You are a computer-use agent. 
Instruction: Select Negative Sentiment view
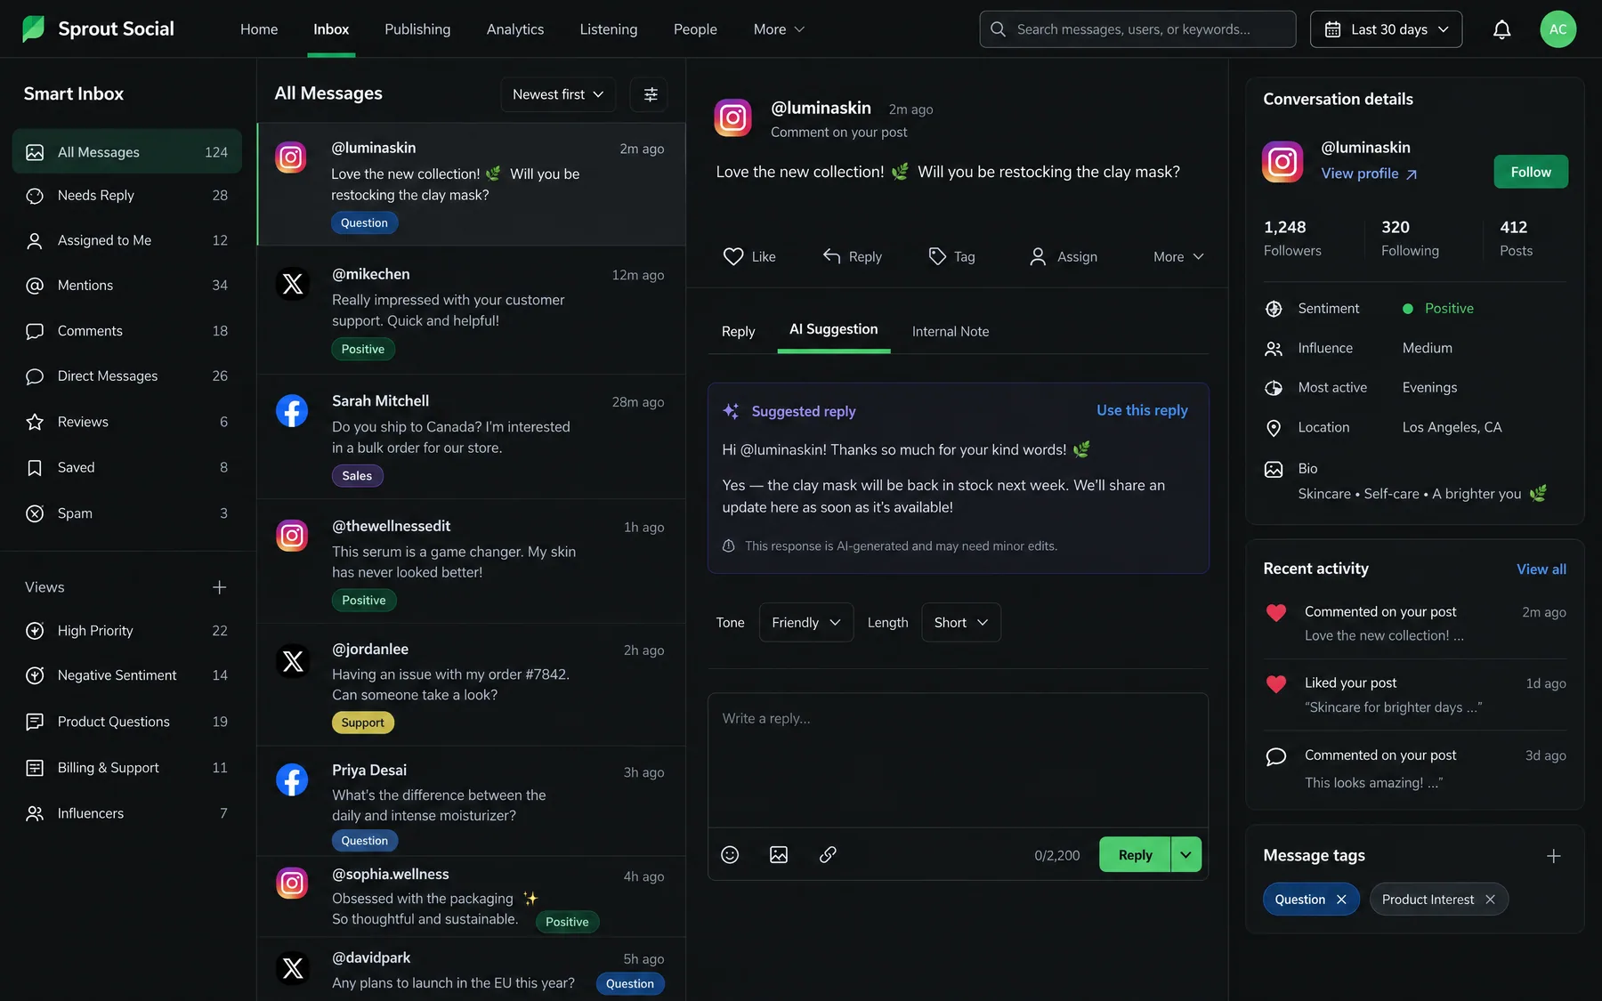126,675
